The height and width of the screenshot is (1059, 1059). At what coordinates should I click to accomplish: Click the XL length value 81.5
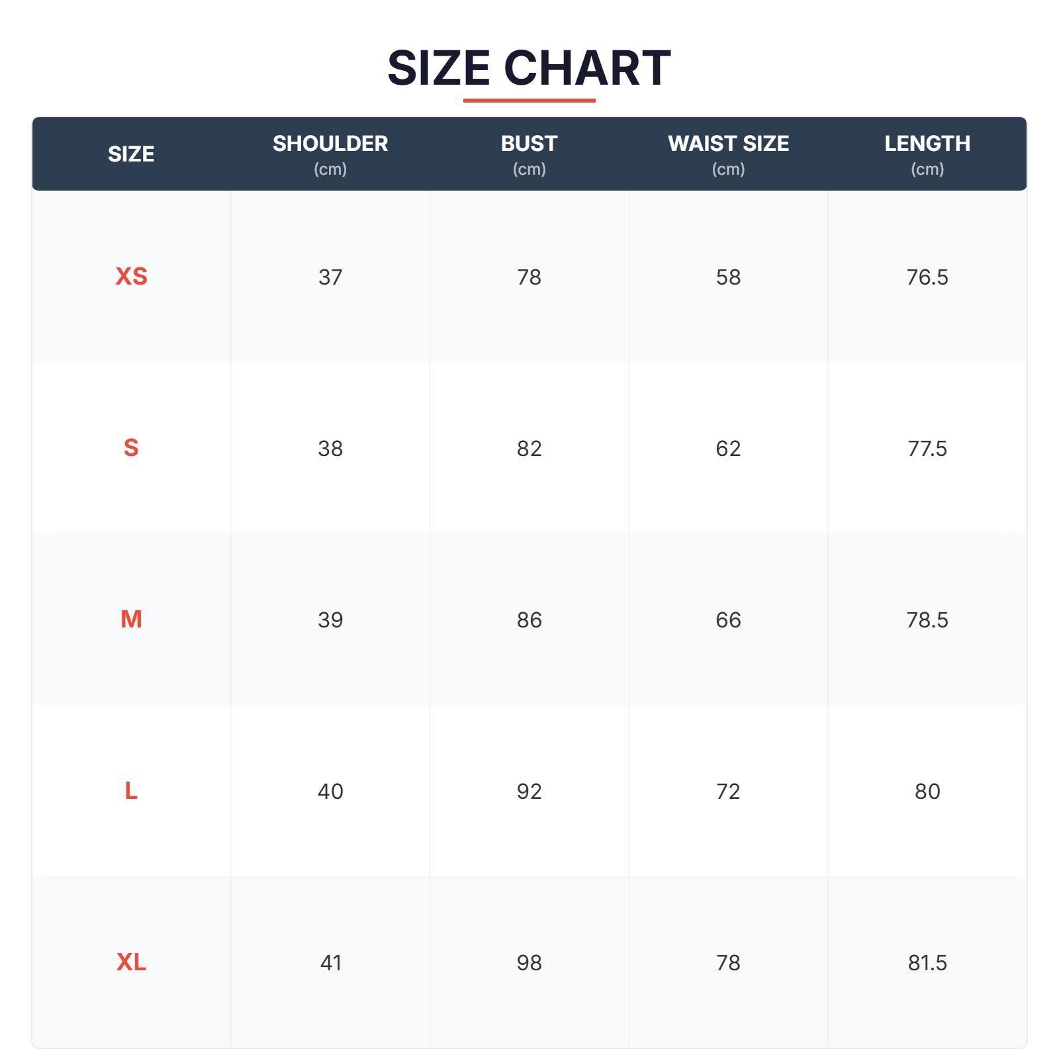(x=927, y=963)
